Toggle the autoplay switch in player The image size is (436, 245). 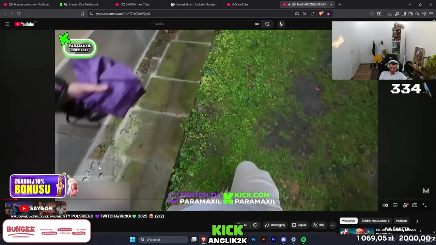click(x=385, y=205)
